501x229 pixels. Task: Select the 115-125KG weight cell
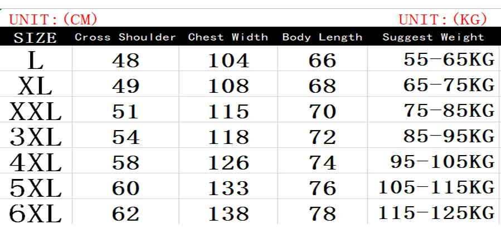click(x=437, y=213)
